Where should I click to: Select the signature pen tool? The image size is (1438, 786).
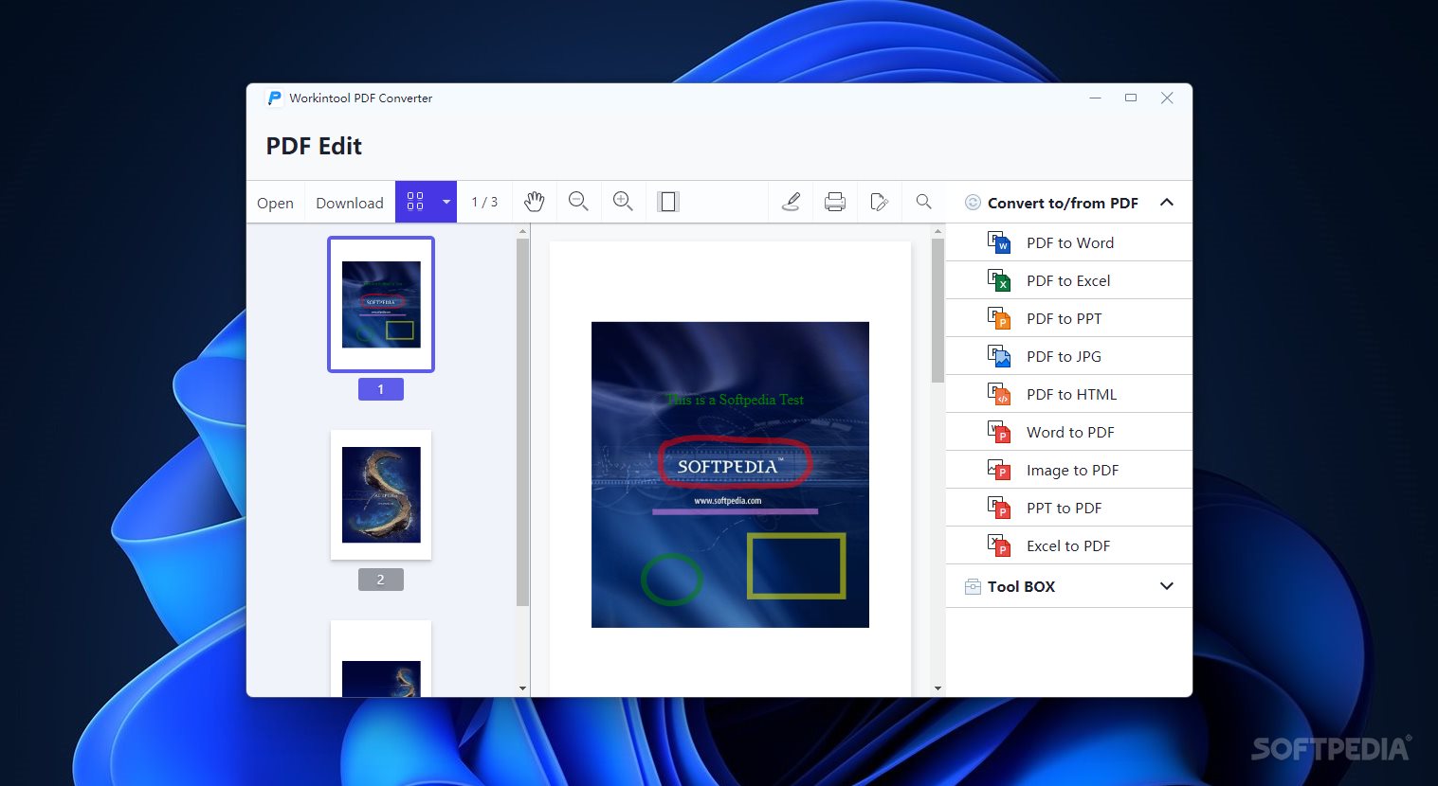791,202
